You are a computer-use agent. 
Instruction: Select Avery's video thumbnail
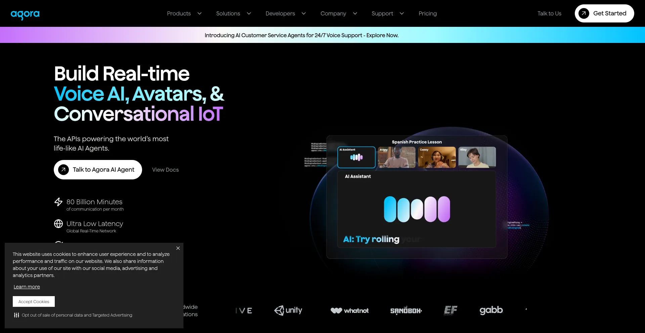tap(397, 157)
